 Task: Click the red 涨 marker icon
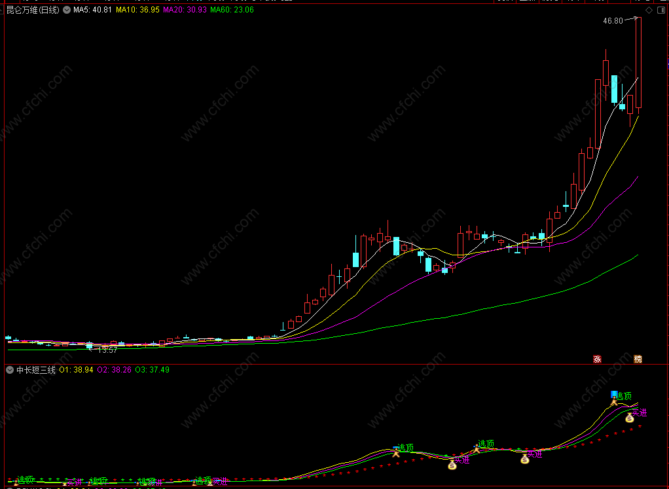597,359
